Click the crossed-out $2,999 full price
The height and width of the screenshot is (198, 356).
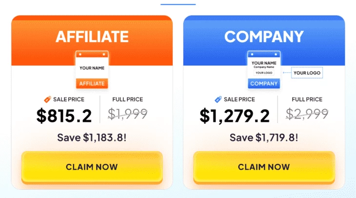pyautogui.click(x=307, y=114)
